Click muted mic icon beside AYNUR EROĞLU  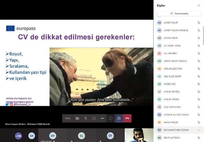coord(199,92)
